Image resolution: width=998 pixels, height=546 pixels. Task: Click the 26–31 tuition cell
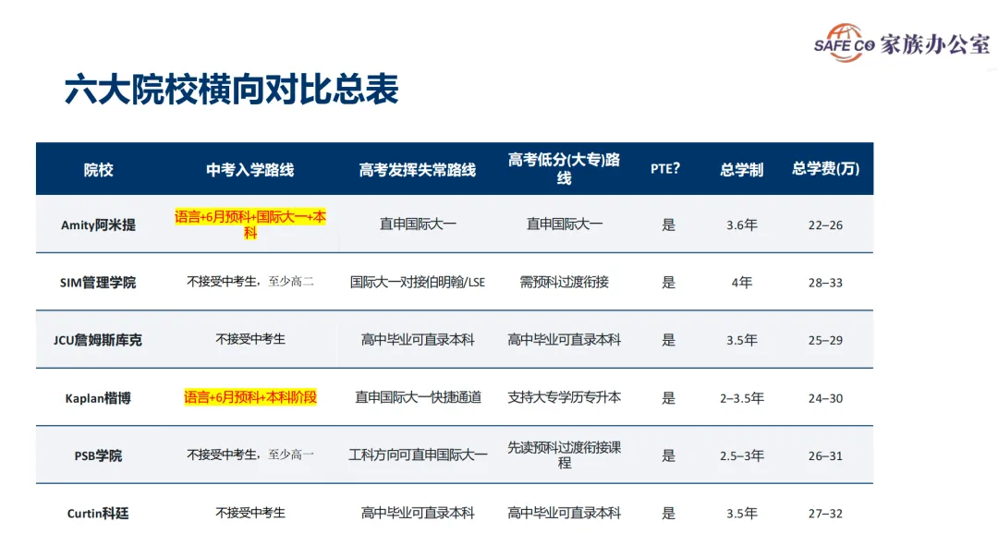[825, 457]
